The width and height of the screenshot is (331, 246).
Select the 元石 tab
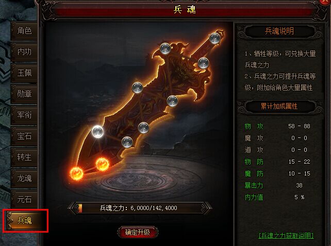(24, 199)
